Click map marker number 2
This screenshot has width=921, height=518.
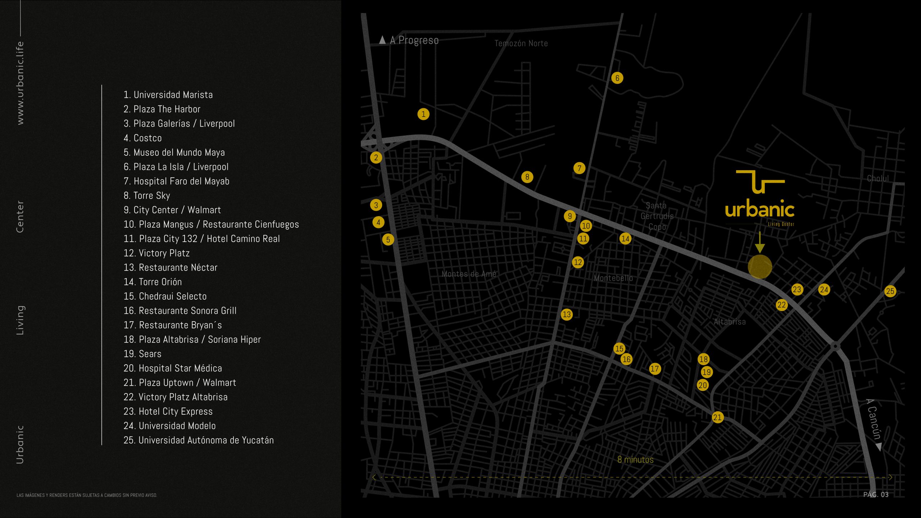(376, 157)
